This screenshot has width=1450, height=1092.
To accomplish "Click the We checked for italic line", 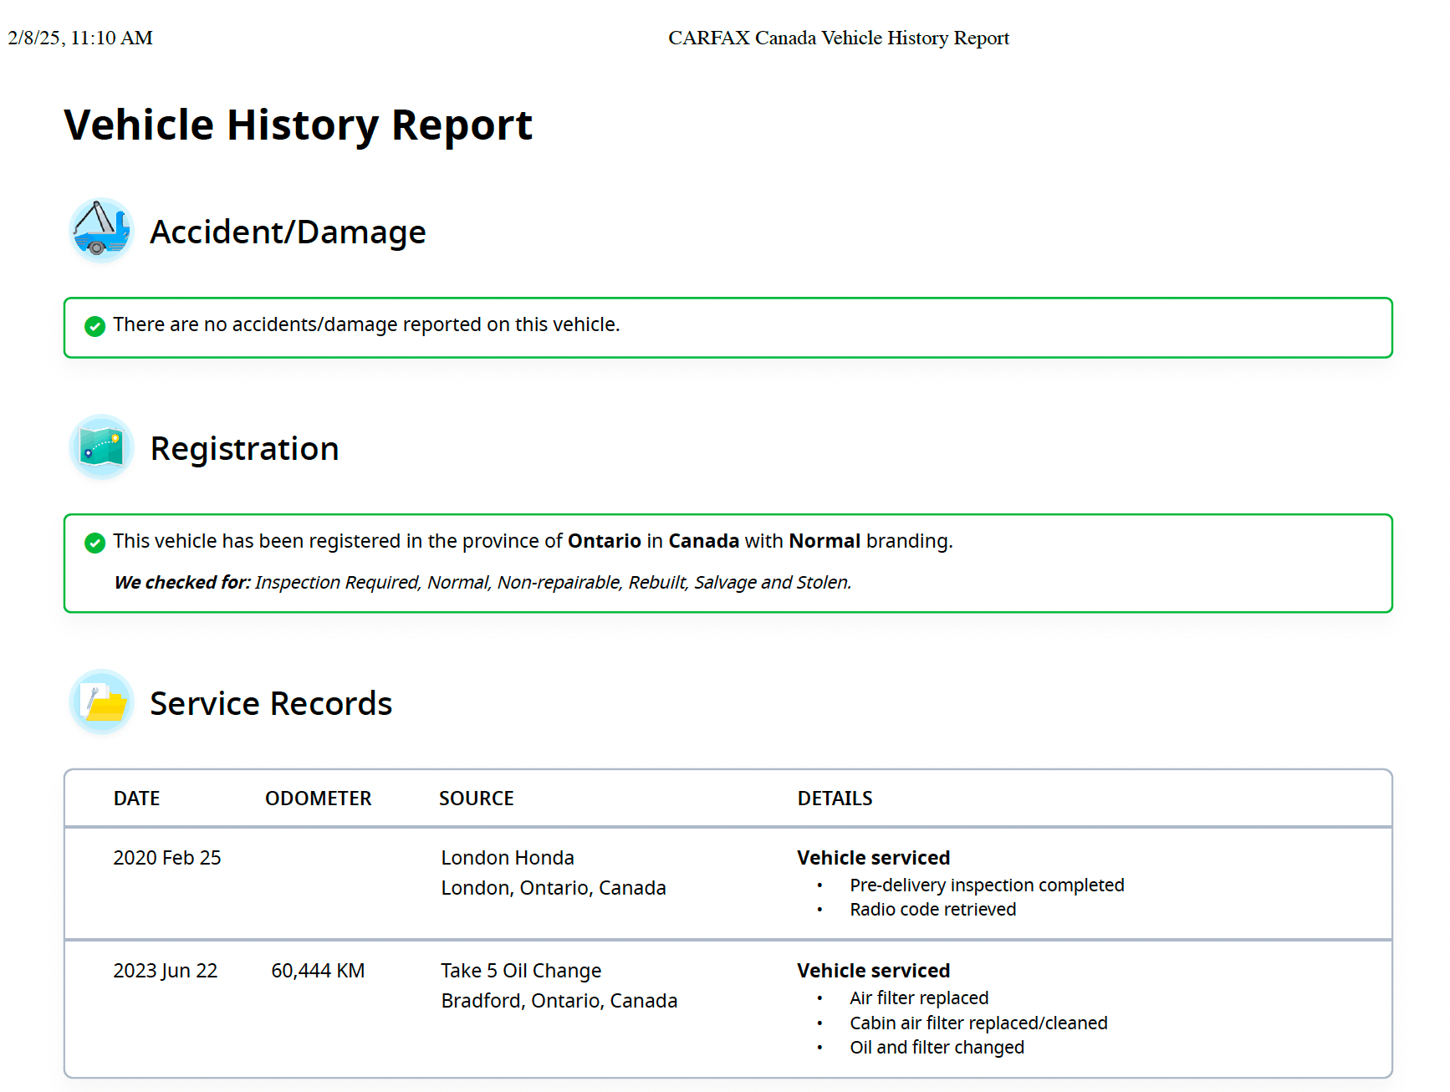I will click(x=482, y=582).
